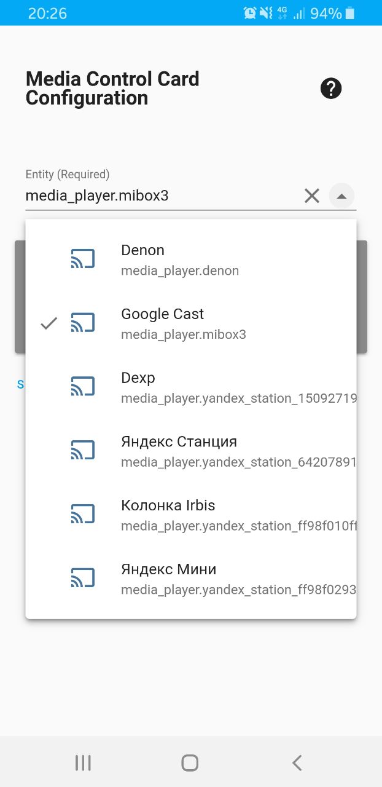Clear the entity field with the X icon

point(312,196)
